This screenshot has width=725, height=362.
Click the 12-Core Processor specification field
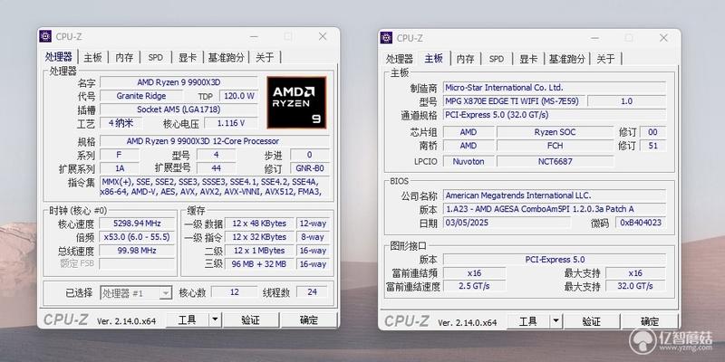point(215,141)
